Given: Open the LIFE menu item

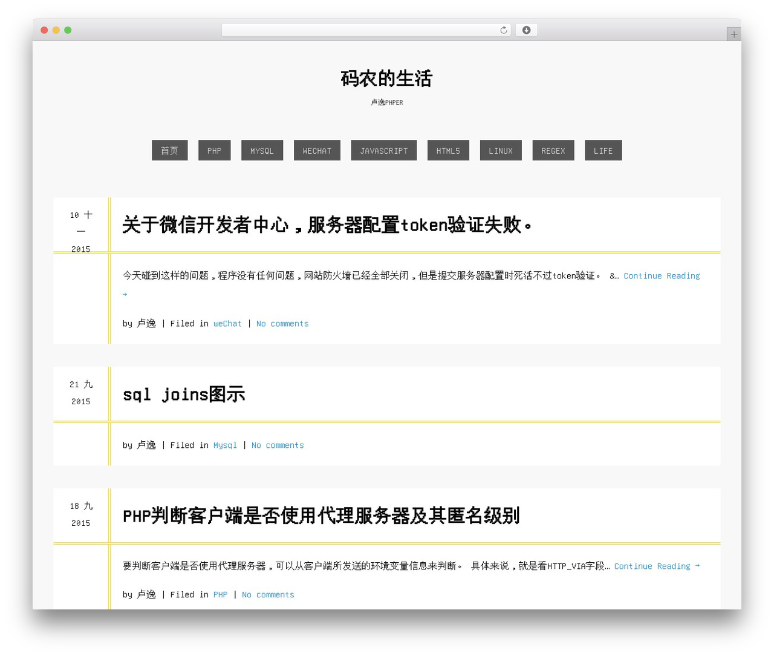Looking at the screenshot, I should pyautogui.click(x=603, y=151).
